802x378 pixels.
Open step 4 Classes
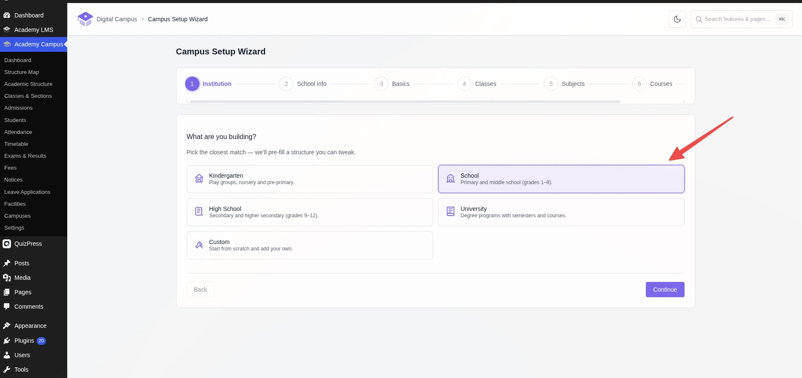(477, 84)
